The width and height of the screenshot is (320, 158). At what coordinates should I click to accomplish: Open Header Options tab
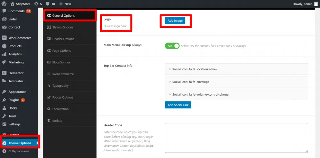(69, 39)
